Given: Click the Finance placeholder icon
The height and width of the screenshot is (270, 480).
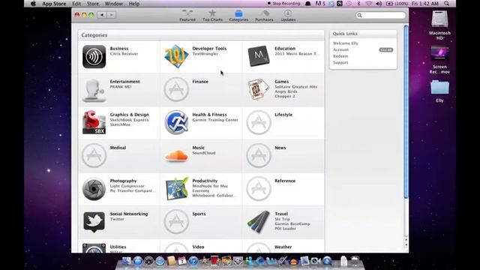Looking at the screenshot, I should [176, 89].
